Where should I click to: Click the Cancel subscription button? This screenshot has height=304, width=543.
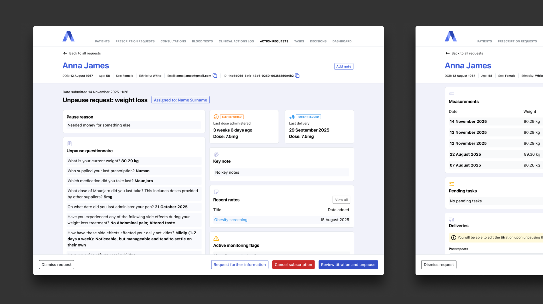[x=293, y=265]
